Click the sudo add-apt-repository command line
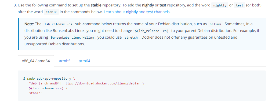This screenshot has height=104, width=272. pyautogui.click(x=49, y=79)
